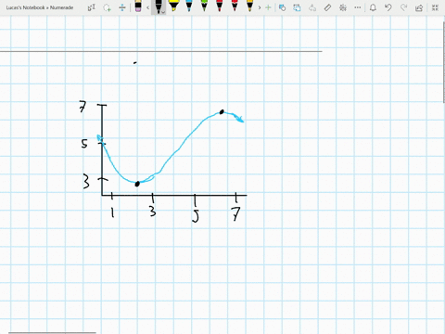Undo the last ink stroke
Screen dimensions: 445x334
coord(388,7)
